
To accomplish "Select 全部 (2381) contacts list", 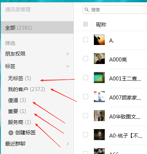I will (37, 27).
